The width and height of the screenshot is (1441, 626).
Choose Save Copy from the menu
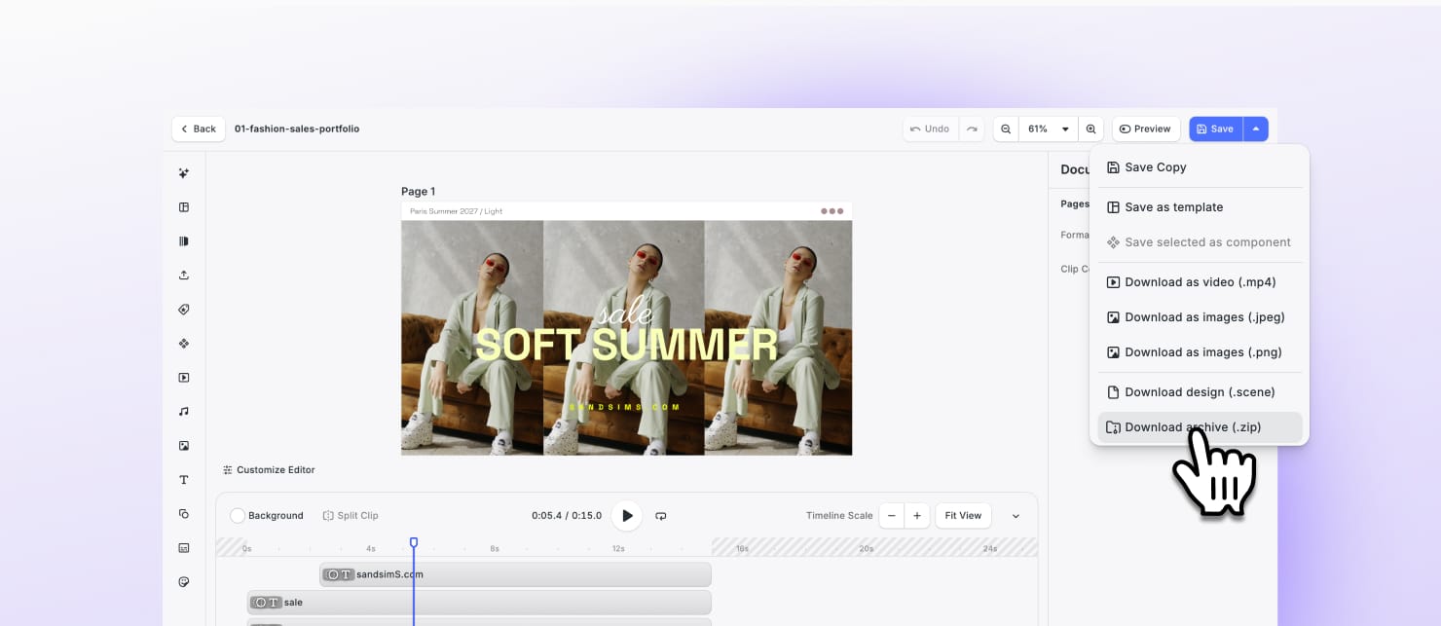1200,167
